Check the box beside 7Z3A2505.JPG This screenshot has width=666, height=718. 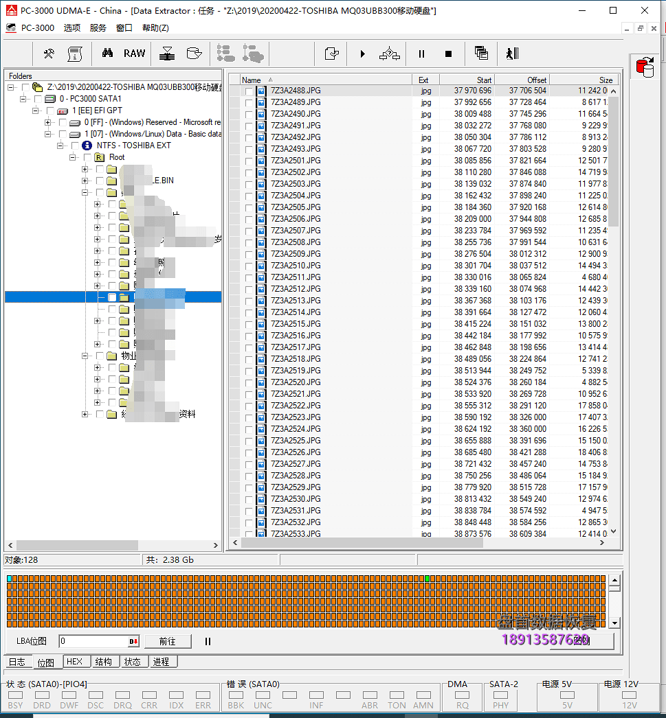[248, 207]
